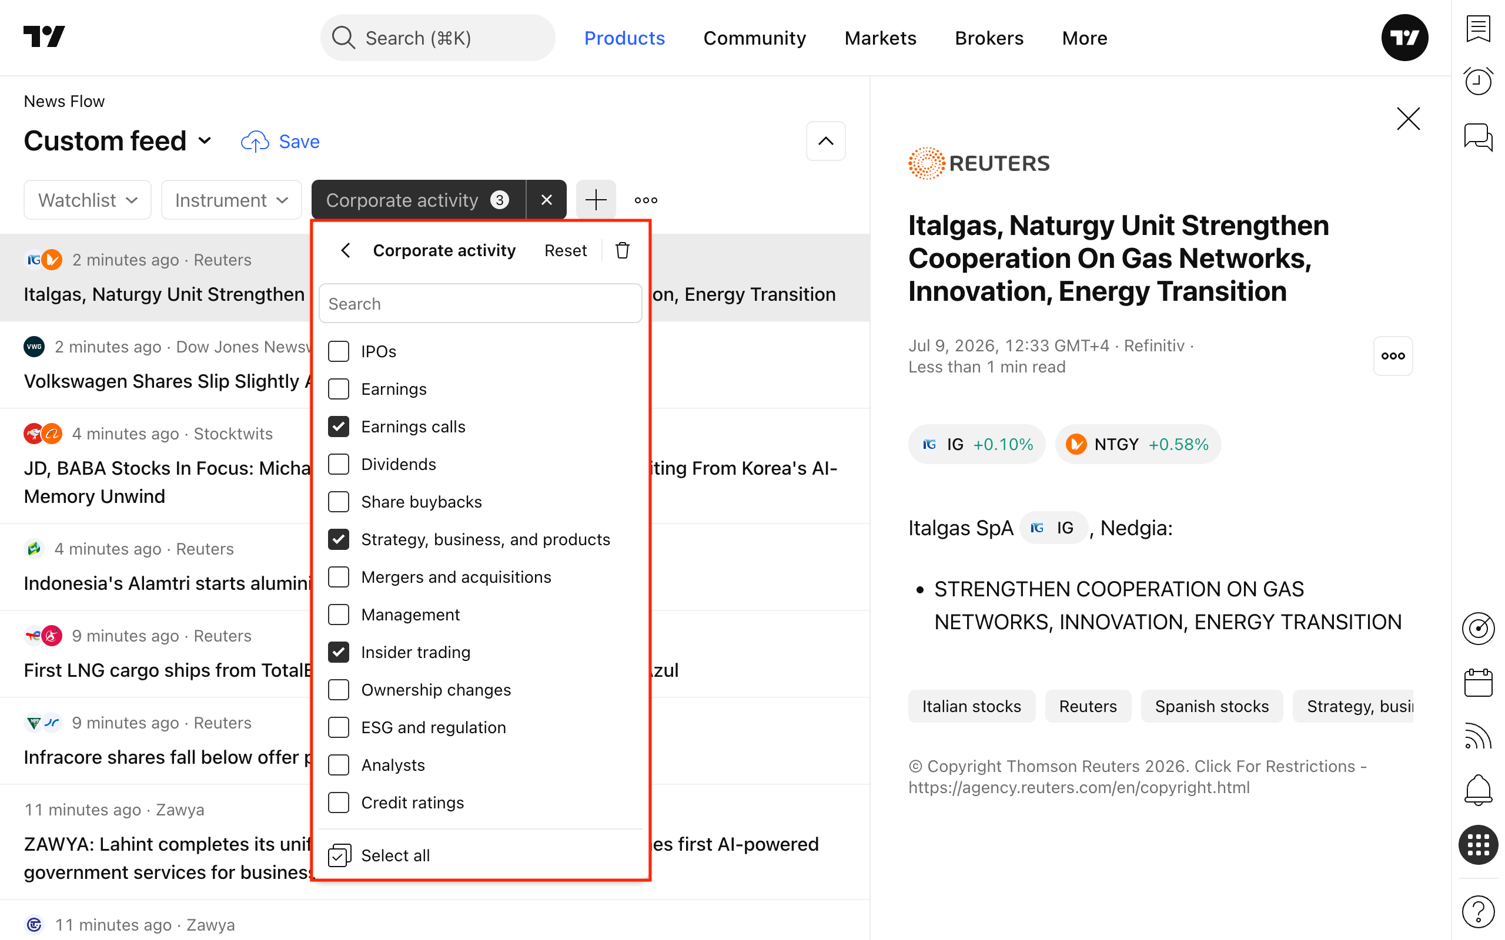Click the Reuters tag below the article
Screen dimensions: 1505x940
(x=1088, y=706)
